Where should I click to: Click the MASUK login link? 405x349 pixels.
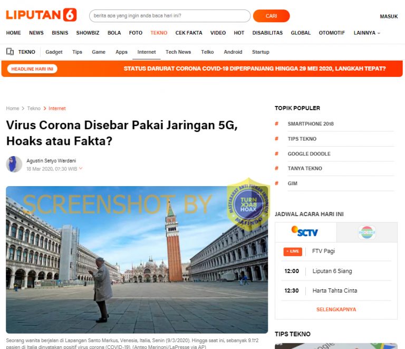389,16
